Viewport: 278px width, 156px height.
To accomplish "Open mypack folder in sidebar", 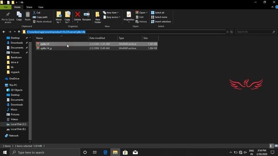I will pos(15,72).
